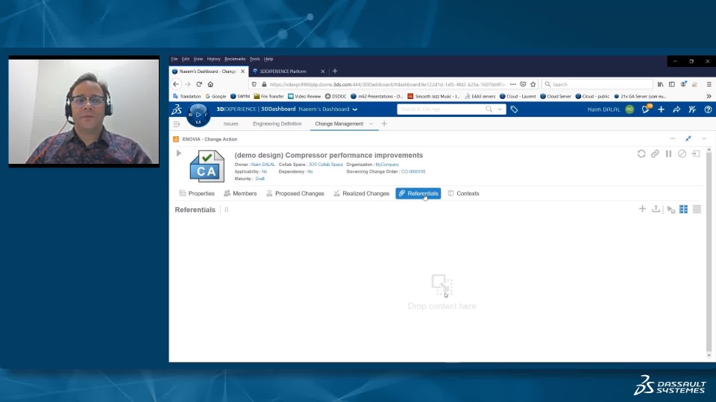This screenshot has width=716, height=402.
Task: Open the SWYM bookmark
Action: click(x=240, y=96)
